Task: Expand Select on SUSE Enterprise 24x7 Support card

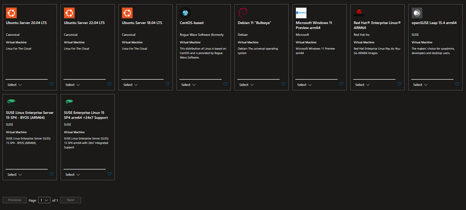Action: point(72,174)
